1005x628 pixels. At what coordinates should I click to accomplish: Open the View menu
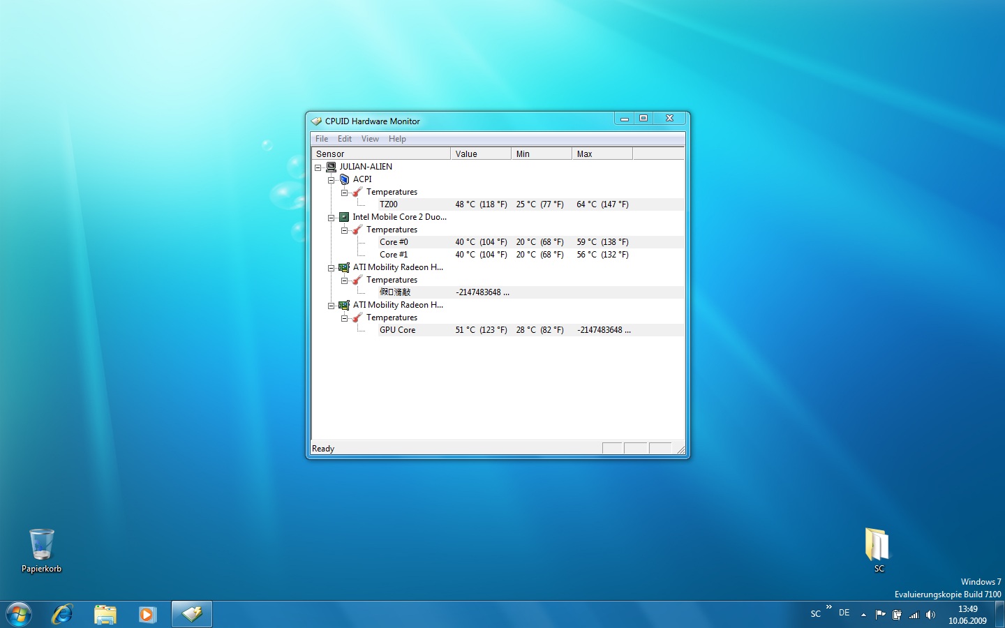(x=370, y=139)
